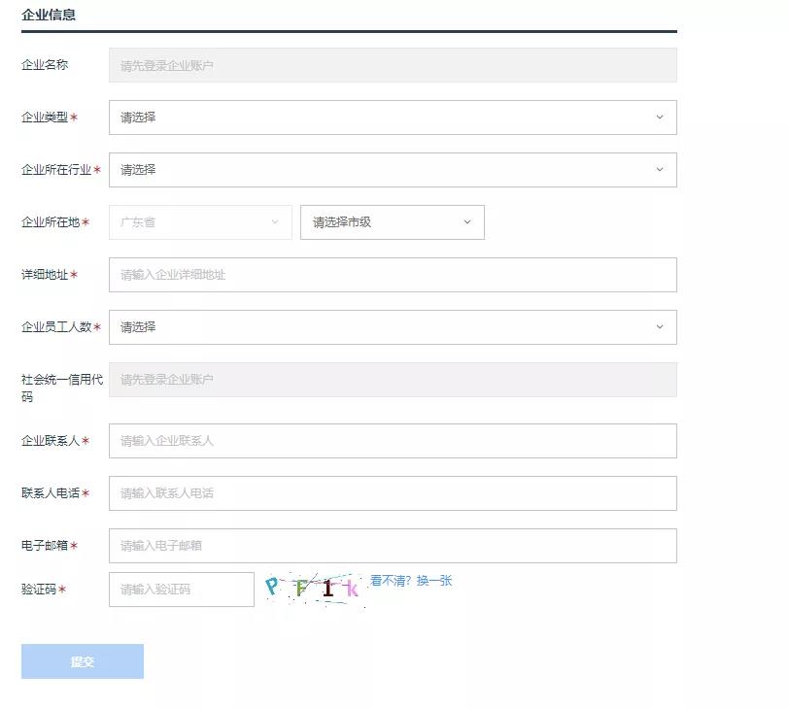This screenshot has height=709, width=789.
Task: Open the 请选择市级 city dropdown
Action: point(392,221)
